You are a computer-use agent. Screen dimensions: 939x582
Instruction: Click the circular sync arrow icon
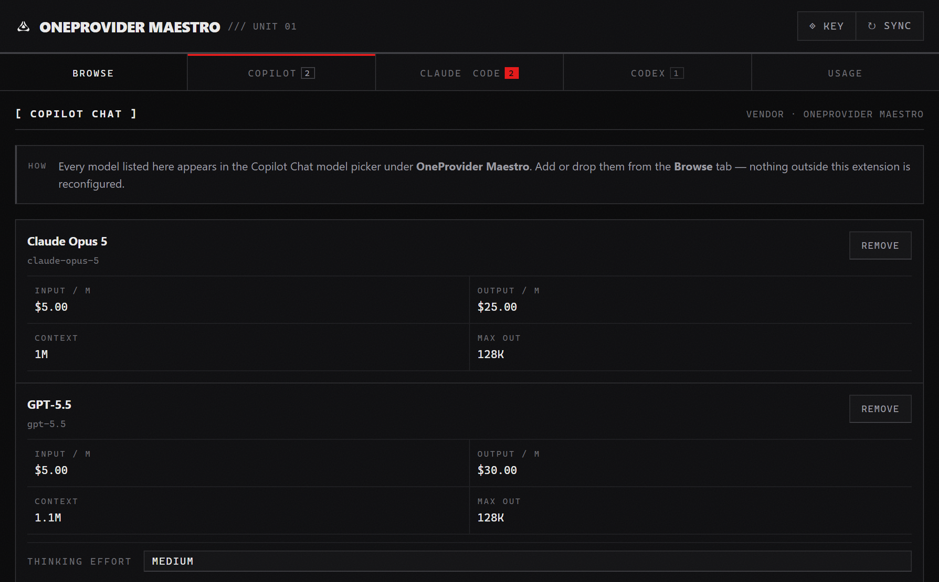872,26
